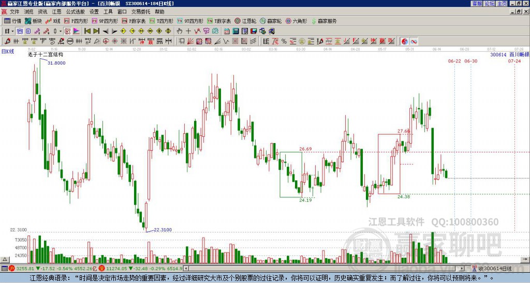Open the P数字表 tool
Screen dimensions: 530x283
click(x=134, y=21)
